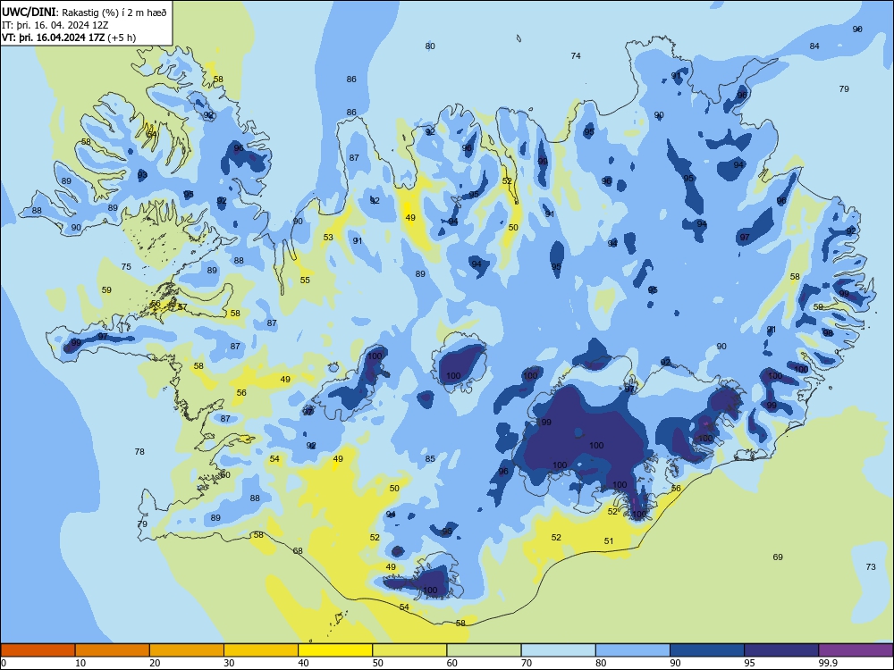This screenshot has height=670, width=894.
Task: Click the humidity value '84' on the map
Action: (814, 46)
